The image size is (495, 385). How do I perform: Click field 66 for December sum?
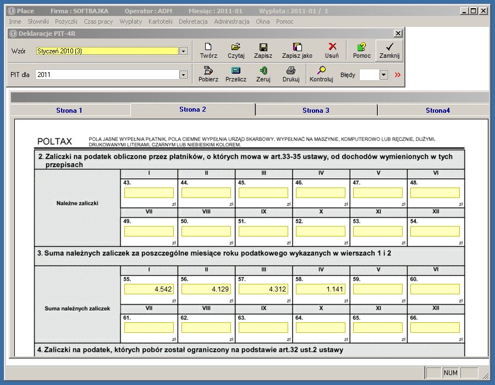pos(435,328)
